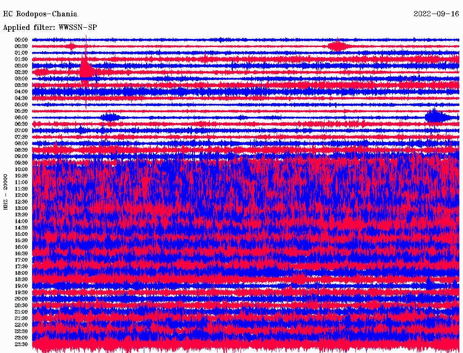Click the 12:00 time label

tap(21, 195)
